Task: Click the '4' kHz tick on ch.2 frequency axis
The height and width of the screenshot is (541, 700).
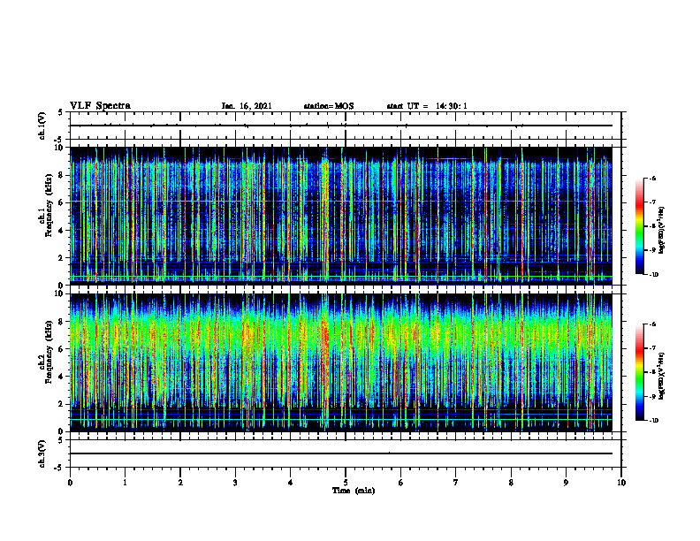Action: pyautogui.click(x=62, y=377)
